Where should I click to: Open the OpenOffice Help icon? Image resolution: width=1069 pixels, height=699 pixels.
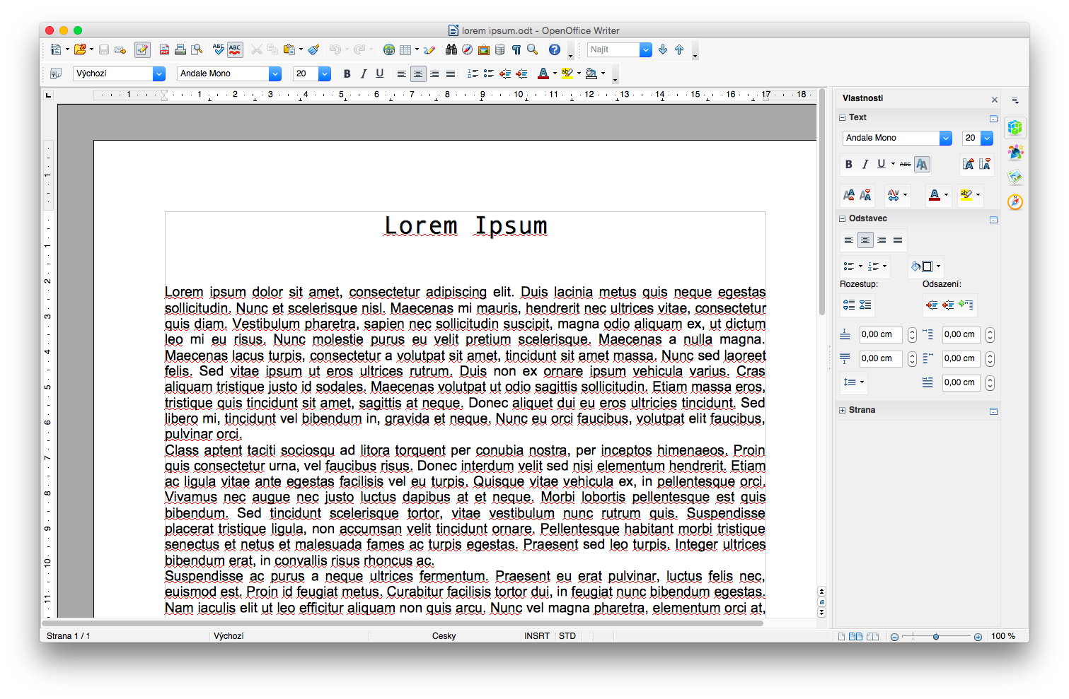point(555,49)
